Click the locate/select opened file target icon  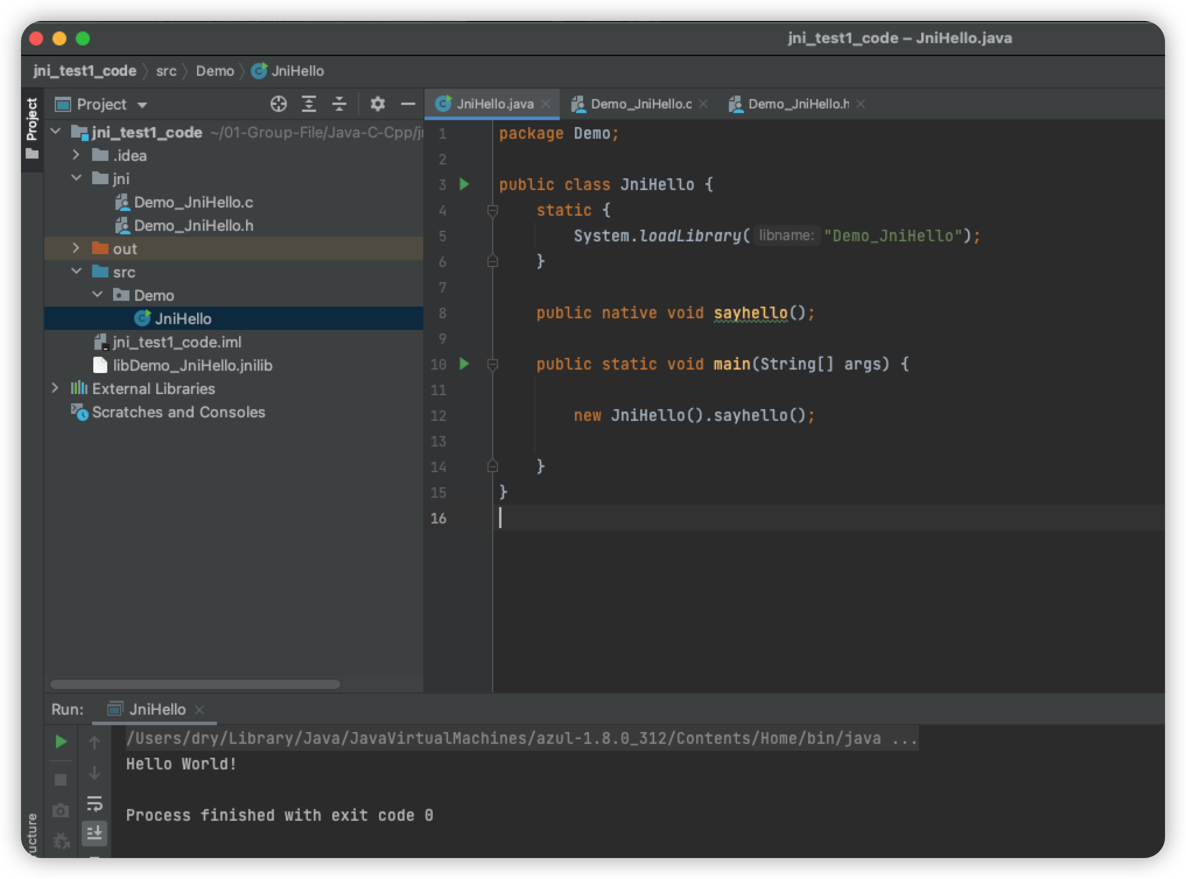279,104
